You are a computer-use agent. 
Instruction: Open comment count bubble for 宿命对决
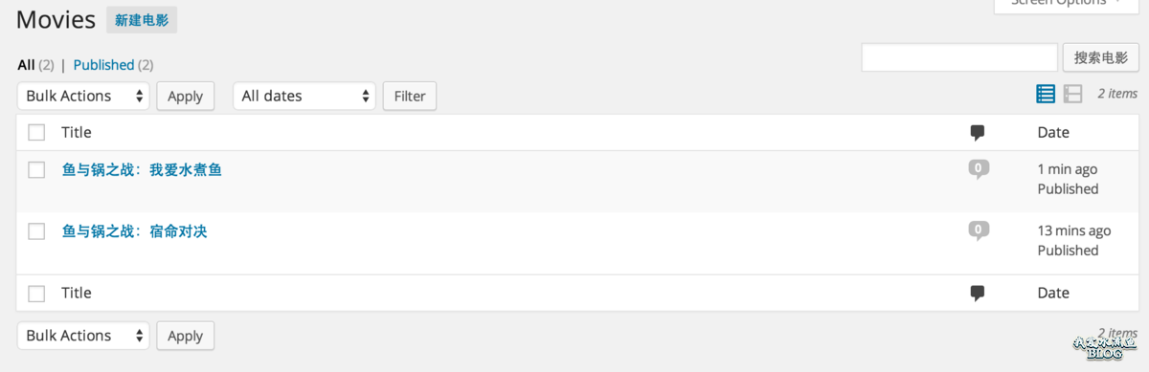coord(978,230)
